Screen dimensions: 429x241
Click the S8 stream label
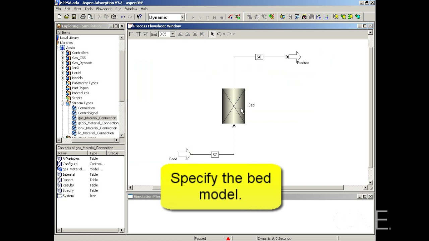pos(259,57)
